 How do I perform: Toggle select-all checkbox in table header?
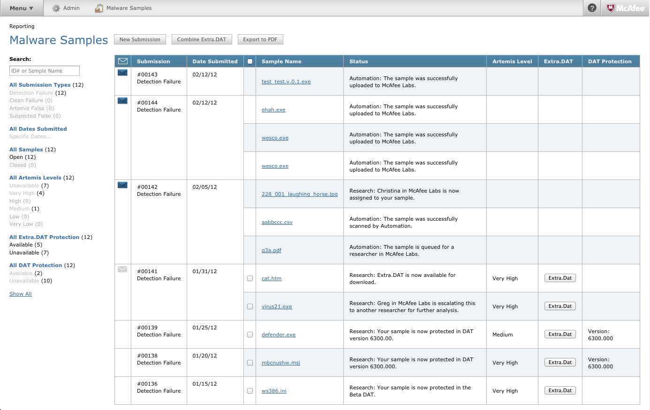point(250,61)
